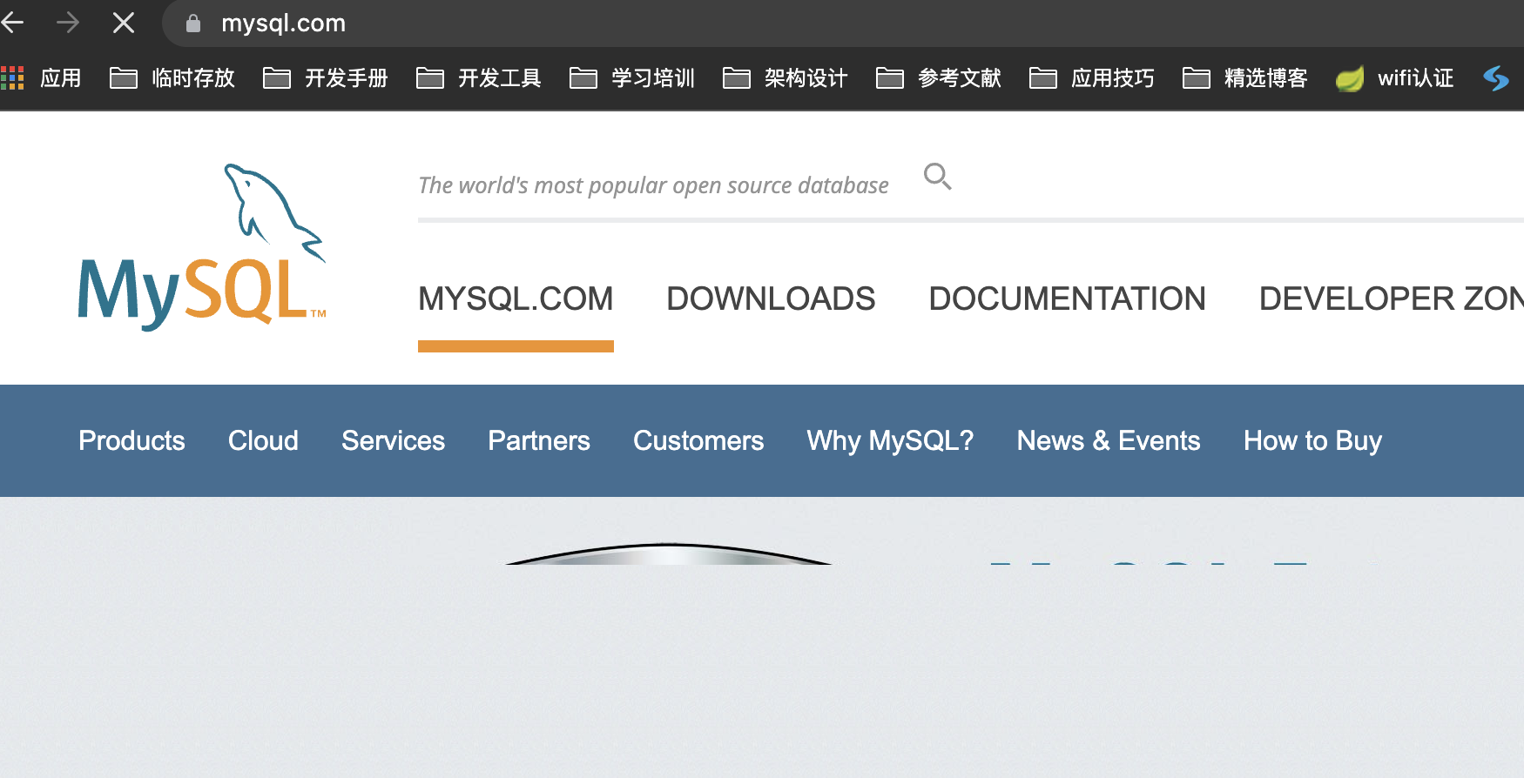Open the Products menu

pos(131,440)
